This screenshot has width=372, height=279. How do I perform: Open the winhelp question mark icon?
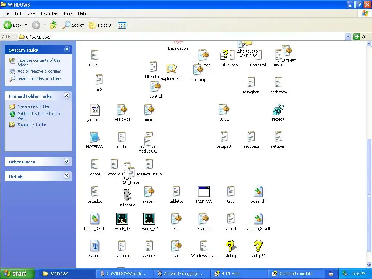tap(231, 246)
